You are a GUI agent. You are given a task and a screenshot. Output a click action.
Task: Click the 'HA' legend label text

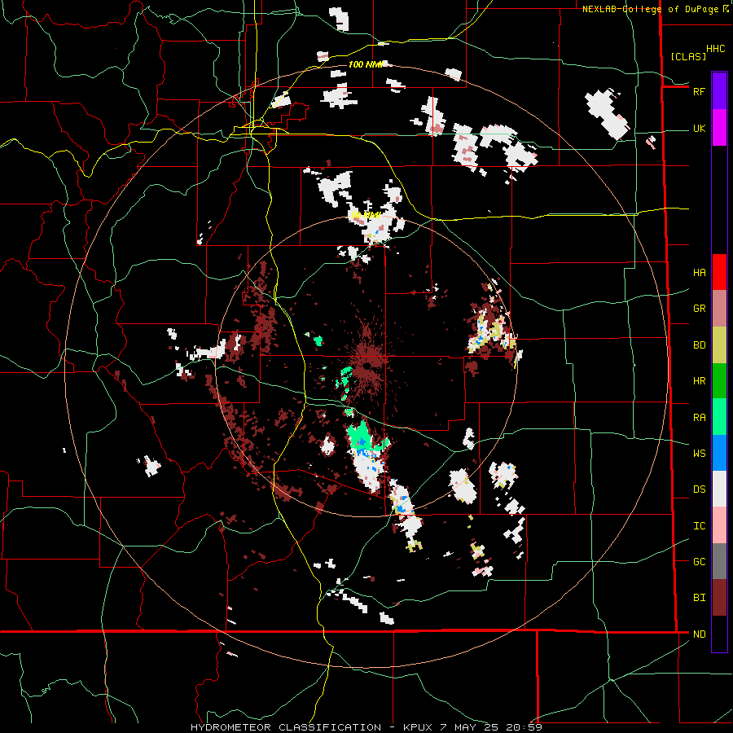699,273
